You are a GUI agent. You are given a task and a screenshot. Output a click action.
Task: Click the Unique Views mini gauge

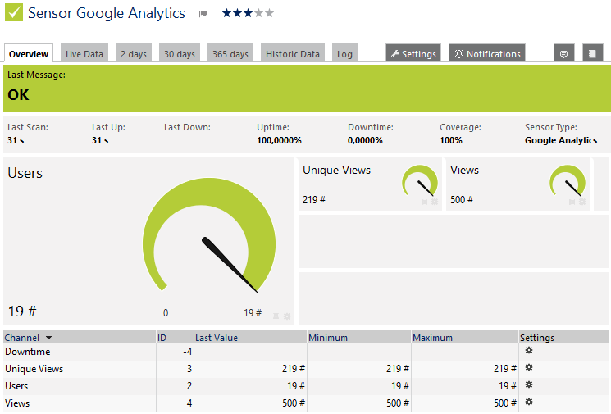pyautogui.click(x=420, y=180)
